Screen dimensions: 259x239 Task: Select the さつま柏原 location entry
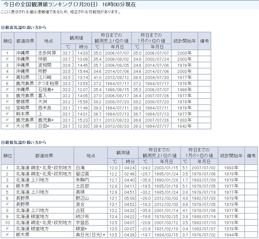(x=48, y=83)
